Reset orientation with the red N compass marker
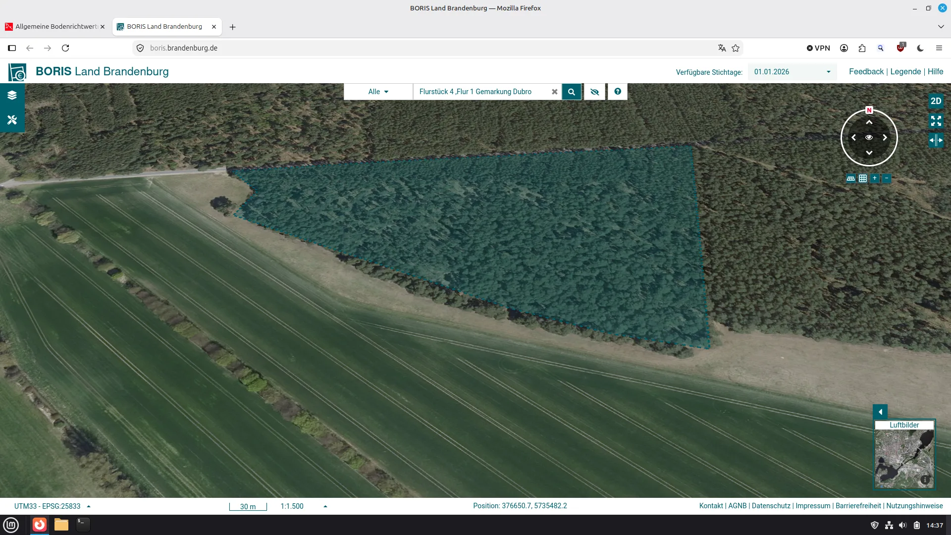Image resolution: width=951 pixels, height=535 pixels. (x=869, y=110)
